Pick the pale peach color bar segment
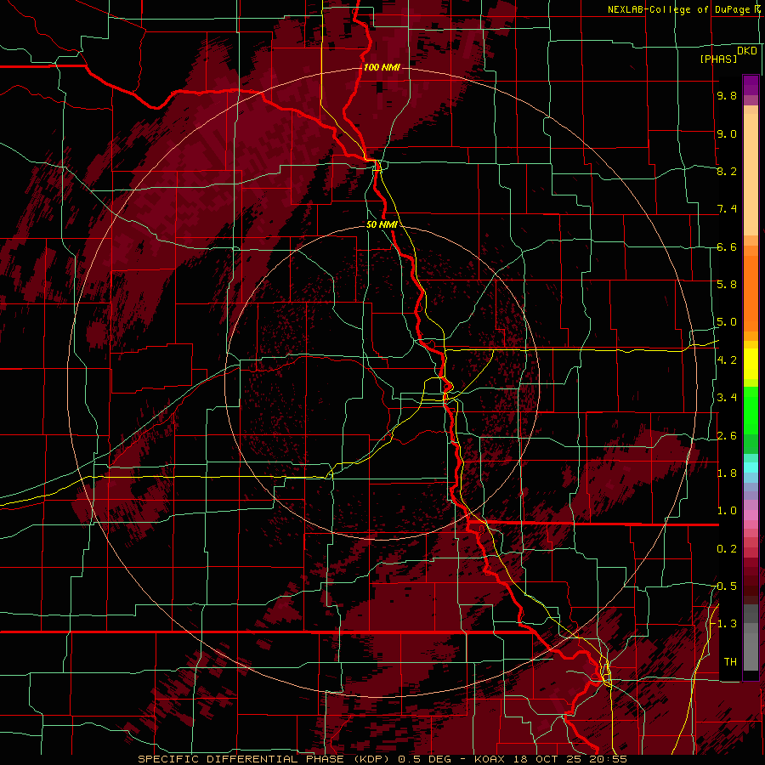 tap(751, 174)
